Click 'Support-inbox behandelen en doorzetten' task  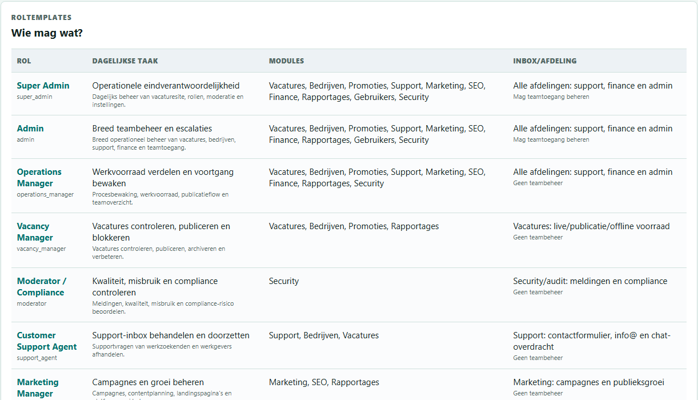[x=171, y=335]
